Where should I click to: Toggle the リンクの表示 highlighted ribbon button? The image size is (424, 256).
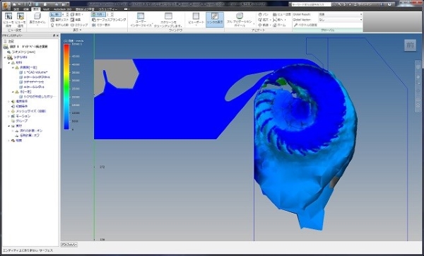coord(215,20)
